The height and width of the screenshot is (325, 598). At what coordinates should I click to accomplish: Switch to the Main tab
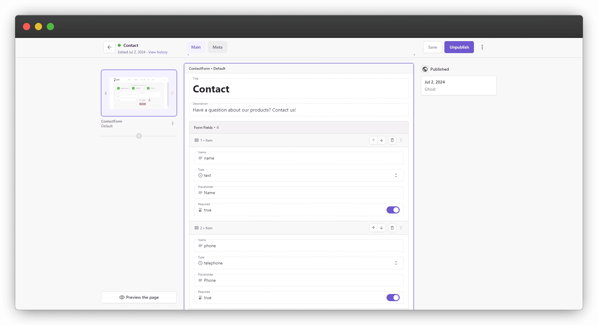tap(196, 47)
